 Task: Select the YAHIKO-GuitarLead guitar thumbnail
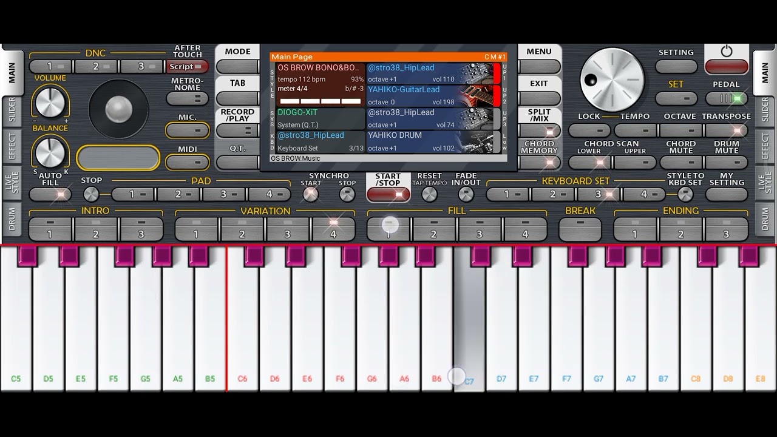coord(477,96)
